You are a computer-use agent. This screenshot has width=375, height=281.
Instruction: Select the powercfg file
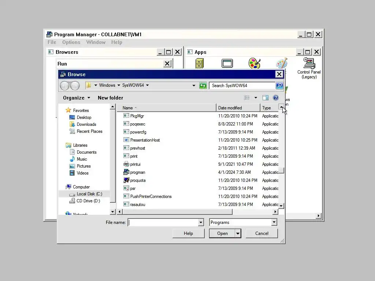click(x=135, y=132)
